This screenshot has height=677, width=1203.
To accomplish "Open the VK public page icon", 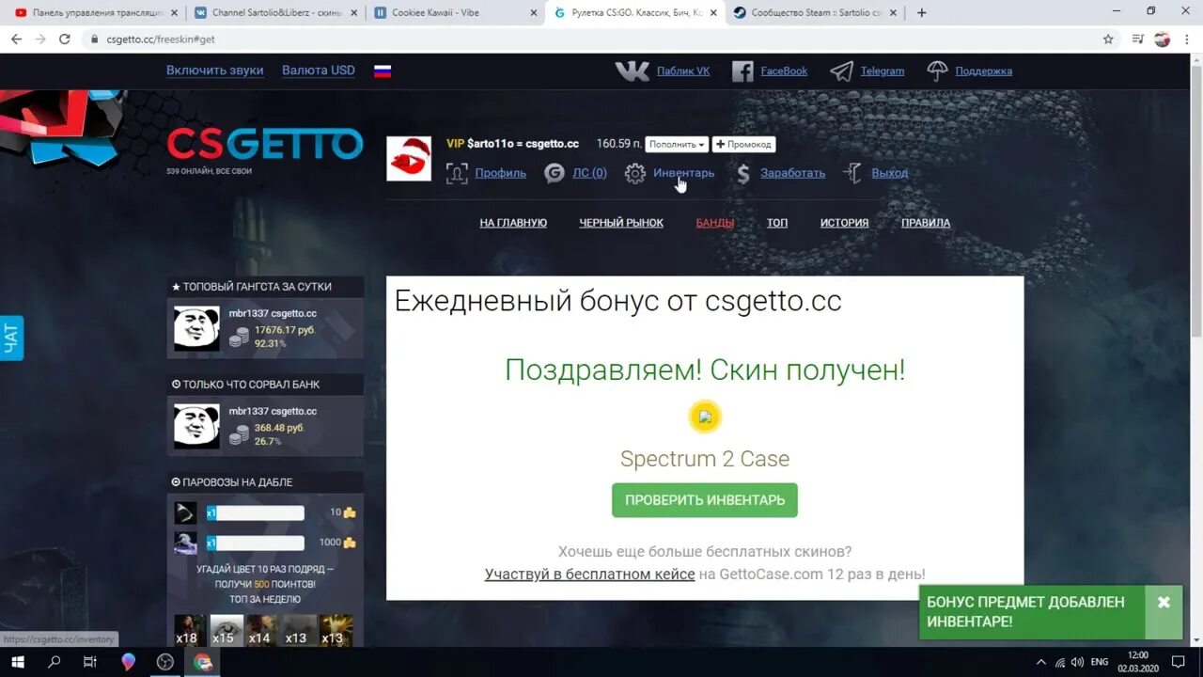I will coord(632,71).
